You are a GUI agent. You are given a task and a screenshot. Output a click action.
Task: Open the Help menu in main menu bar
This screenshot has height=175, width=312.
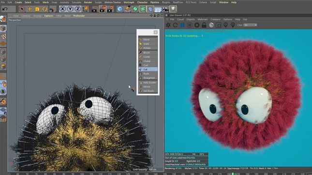click(234, 2)
